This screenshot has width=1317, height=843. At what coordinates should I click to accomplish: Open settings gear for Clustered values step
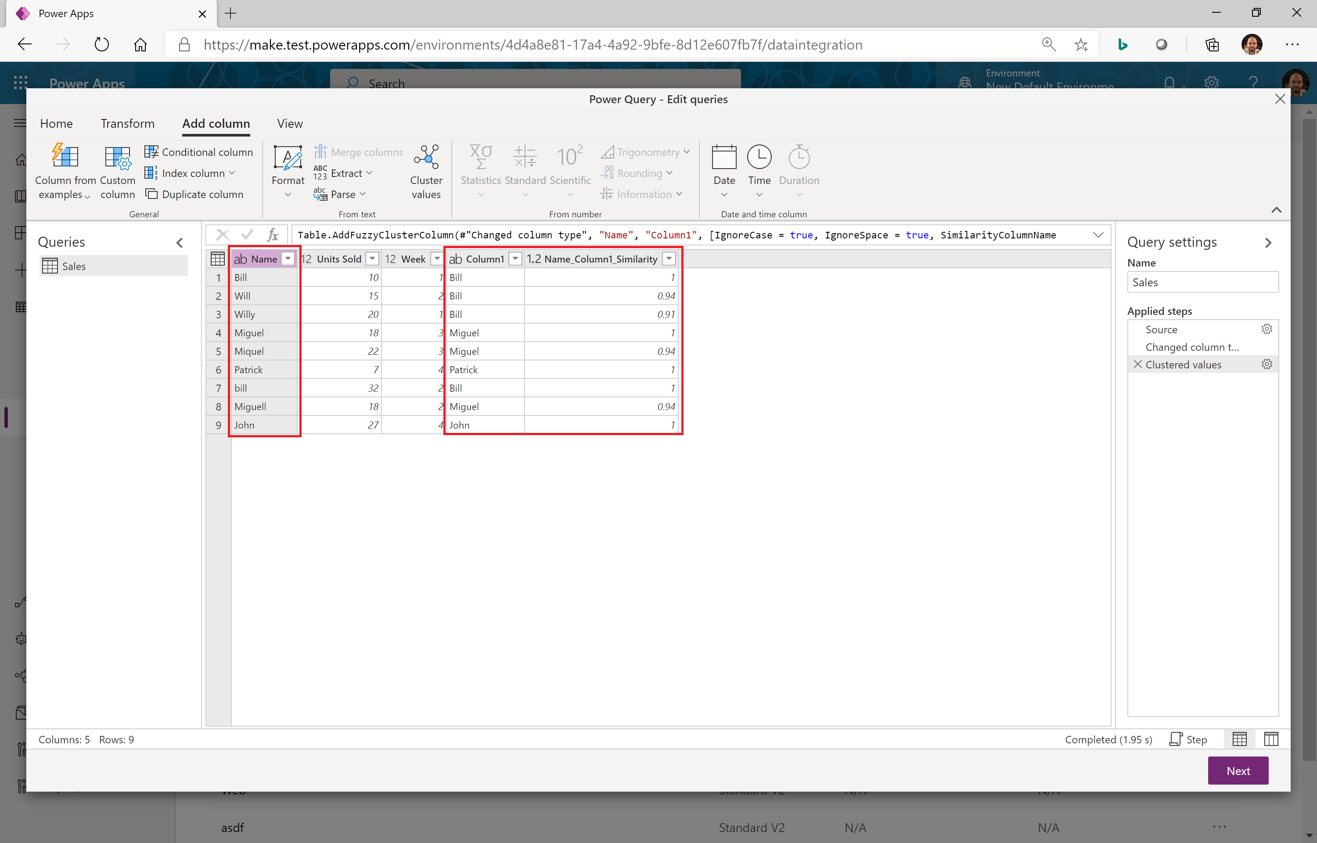pyautogui.click(x=1266, y=364)
